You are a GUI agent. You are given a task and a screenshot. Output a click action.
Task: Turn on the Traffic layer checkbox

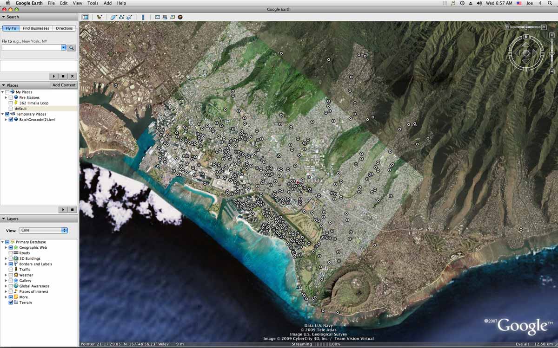tap(11, 270)
